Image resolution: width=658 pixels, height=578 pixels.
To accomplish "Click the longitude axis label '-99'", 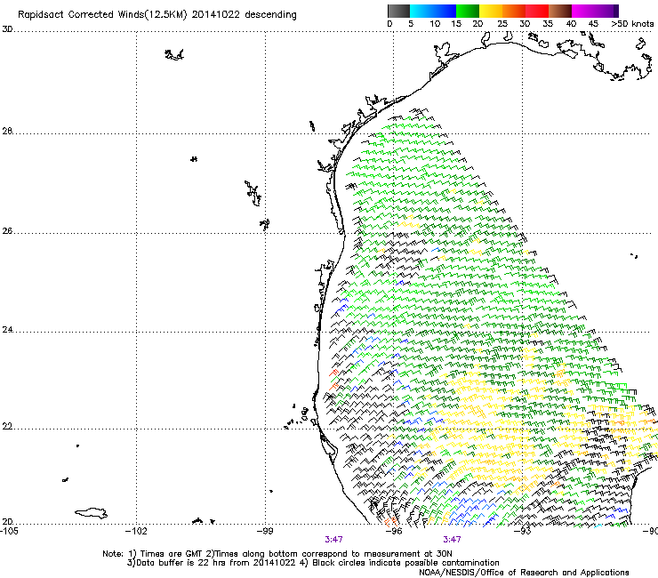I will click(x=265, y=531).
